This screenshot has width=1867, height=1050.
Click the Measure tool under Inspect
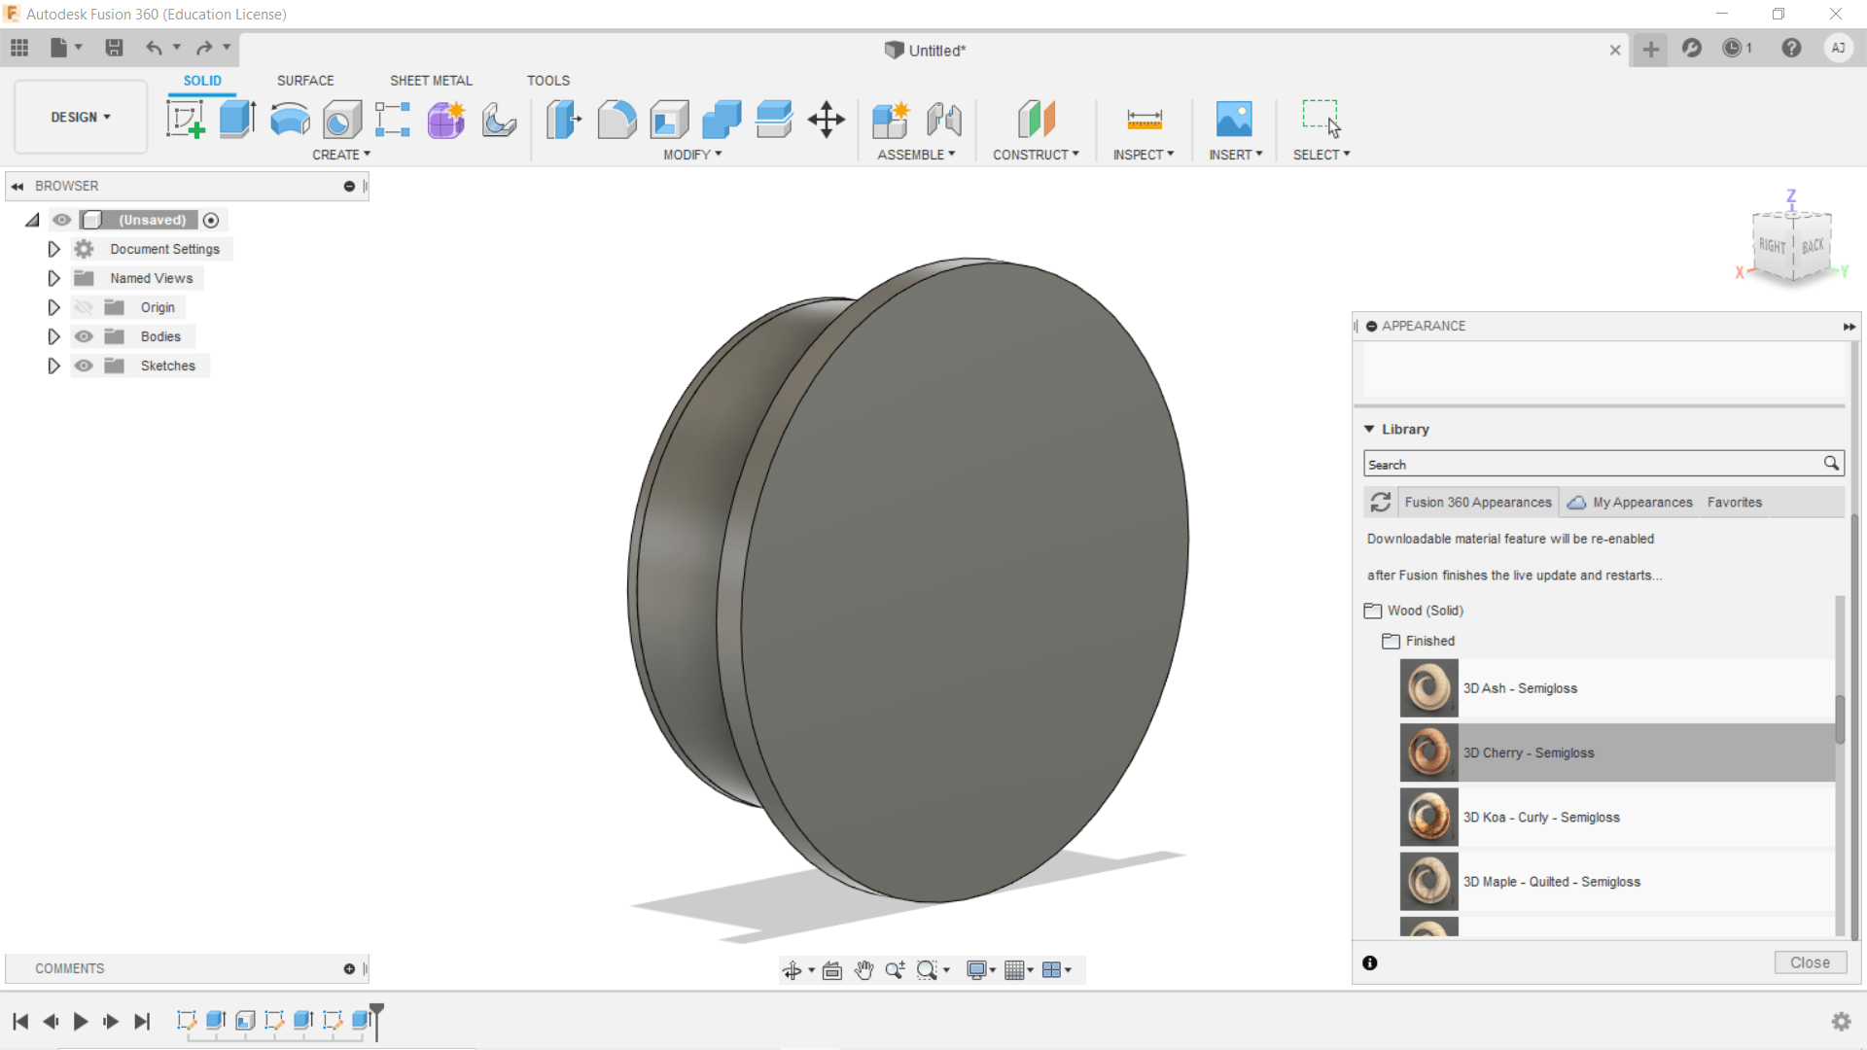click(x=1144, y=120)
